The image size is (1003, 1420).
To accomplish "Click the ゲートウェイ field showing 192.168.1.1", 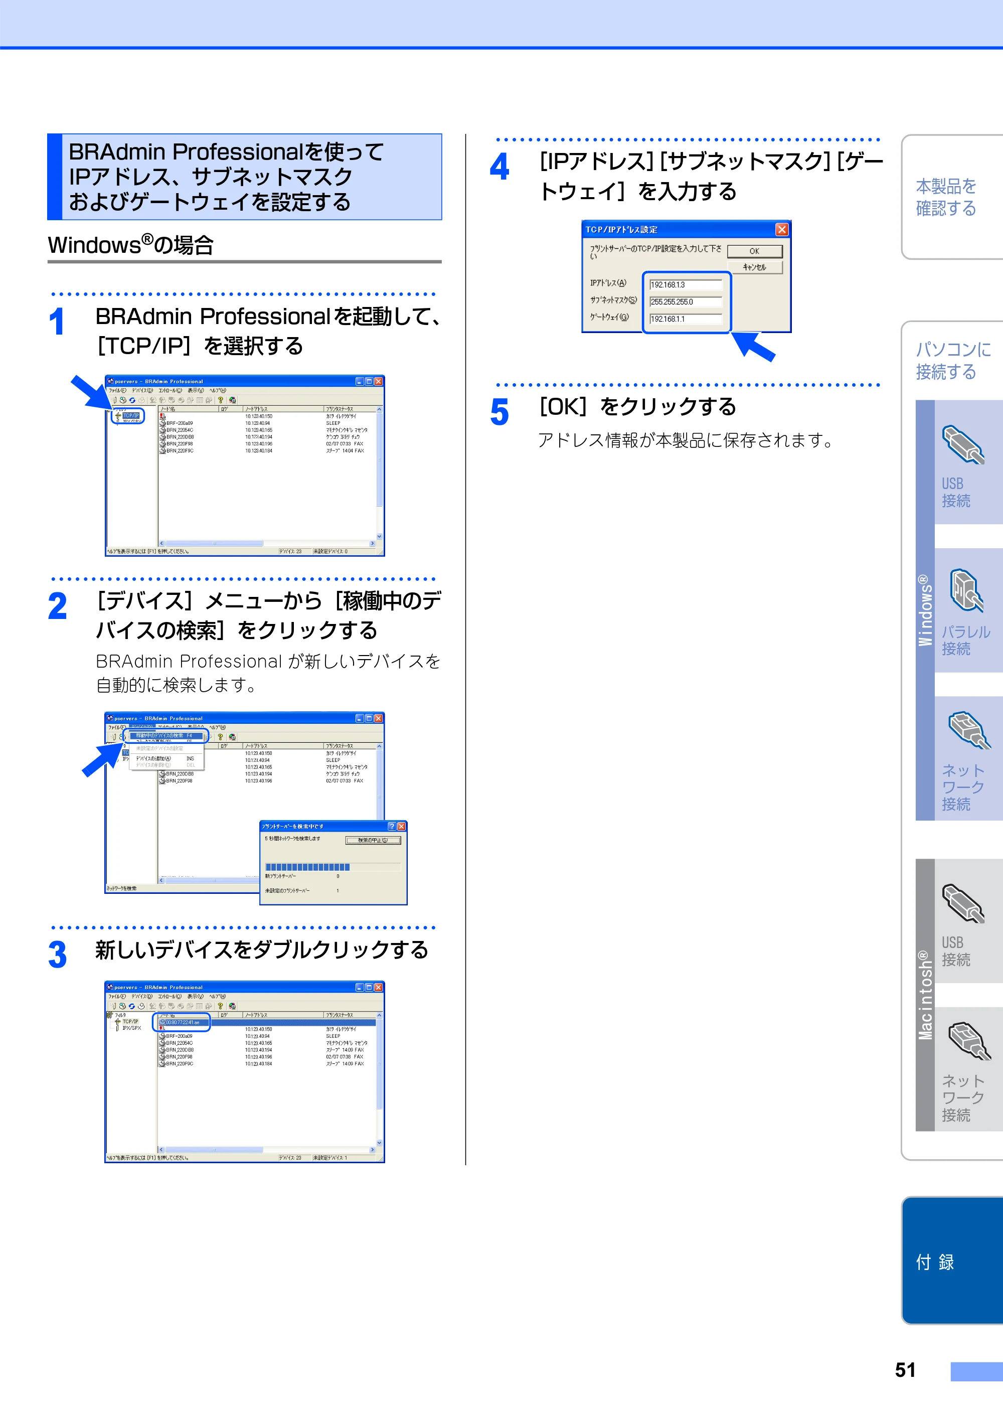I will 686,319.
